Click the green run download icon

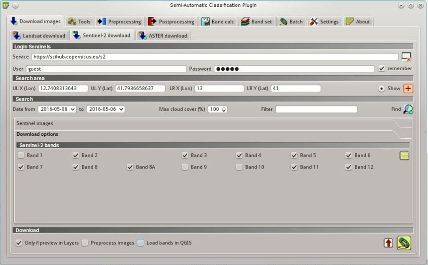pyautogui.click(x=404, y=243)
